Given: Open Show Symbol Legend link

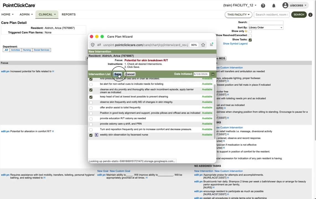Looking at the screenshot, I should pyautogui.click(x=235, y=44).
